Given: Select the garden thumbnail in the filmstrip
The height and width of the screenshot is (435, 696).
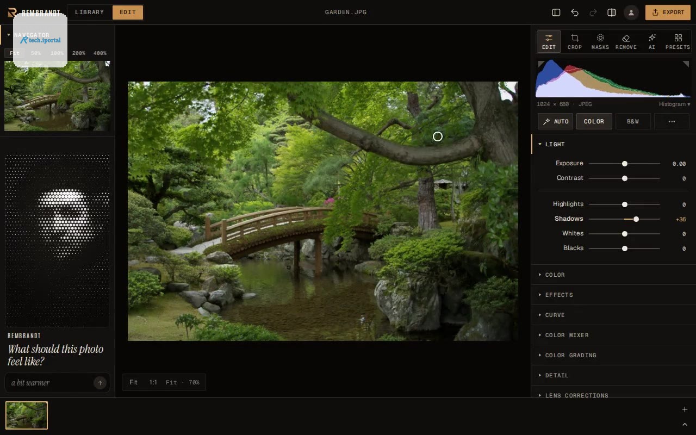Looking at the screenshot, I should [27, 415].
